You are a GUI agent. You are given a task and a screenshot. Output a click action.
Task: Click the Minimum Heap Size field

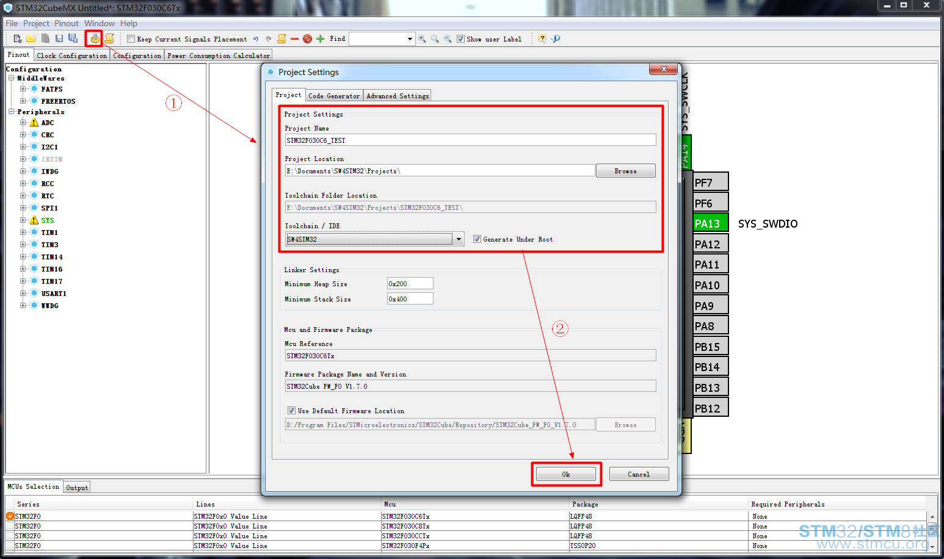(x=410, y=284)
